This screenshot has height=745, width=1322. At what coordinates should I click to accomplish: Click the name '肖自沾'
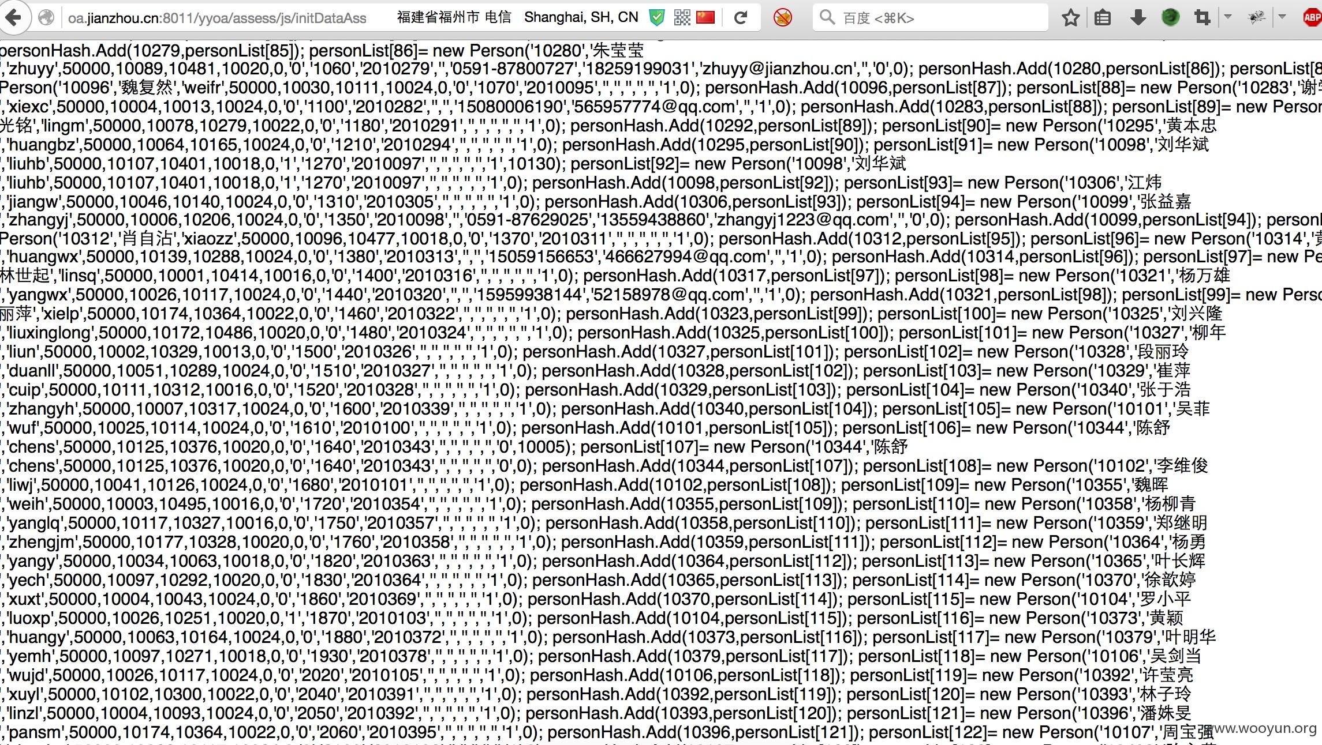tap(148, 238)
